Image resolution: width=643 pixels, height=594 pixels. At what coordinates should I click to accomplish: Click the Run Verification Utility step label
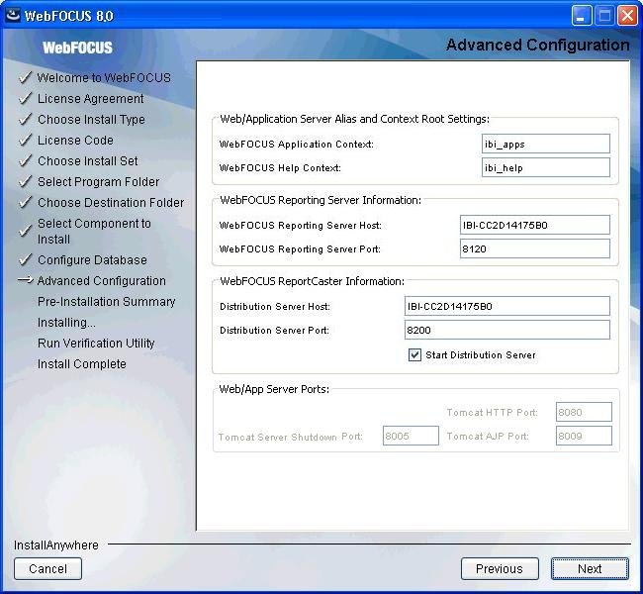[x=96, y=344]
